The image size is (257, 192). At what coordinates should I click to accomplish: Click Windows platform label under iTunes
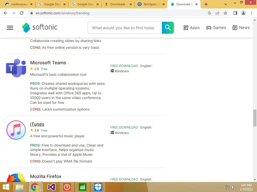(x=120, y=133)
